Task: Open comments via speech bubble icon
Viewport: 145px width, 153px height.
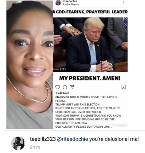Action: (65, 87)
